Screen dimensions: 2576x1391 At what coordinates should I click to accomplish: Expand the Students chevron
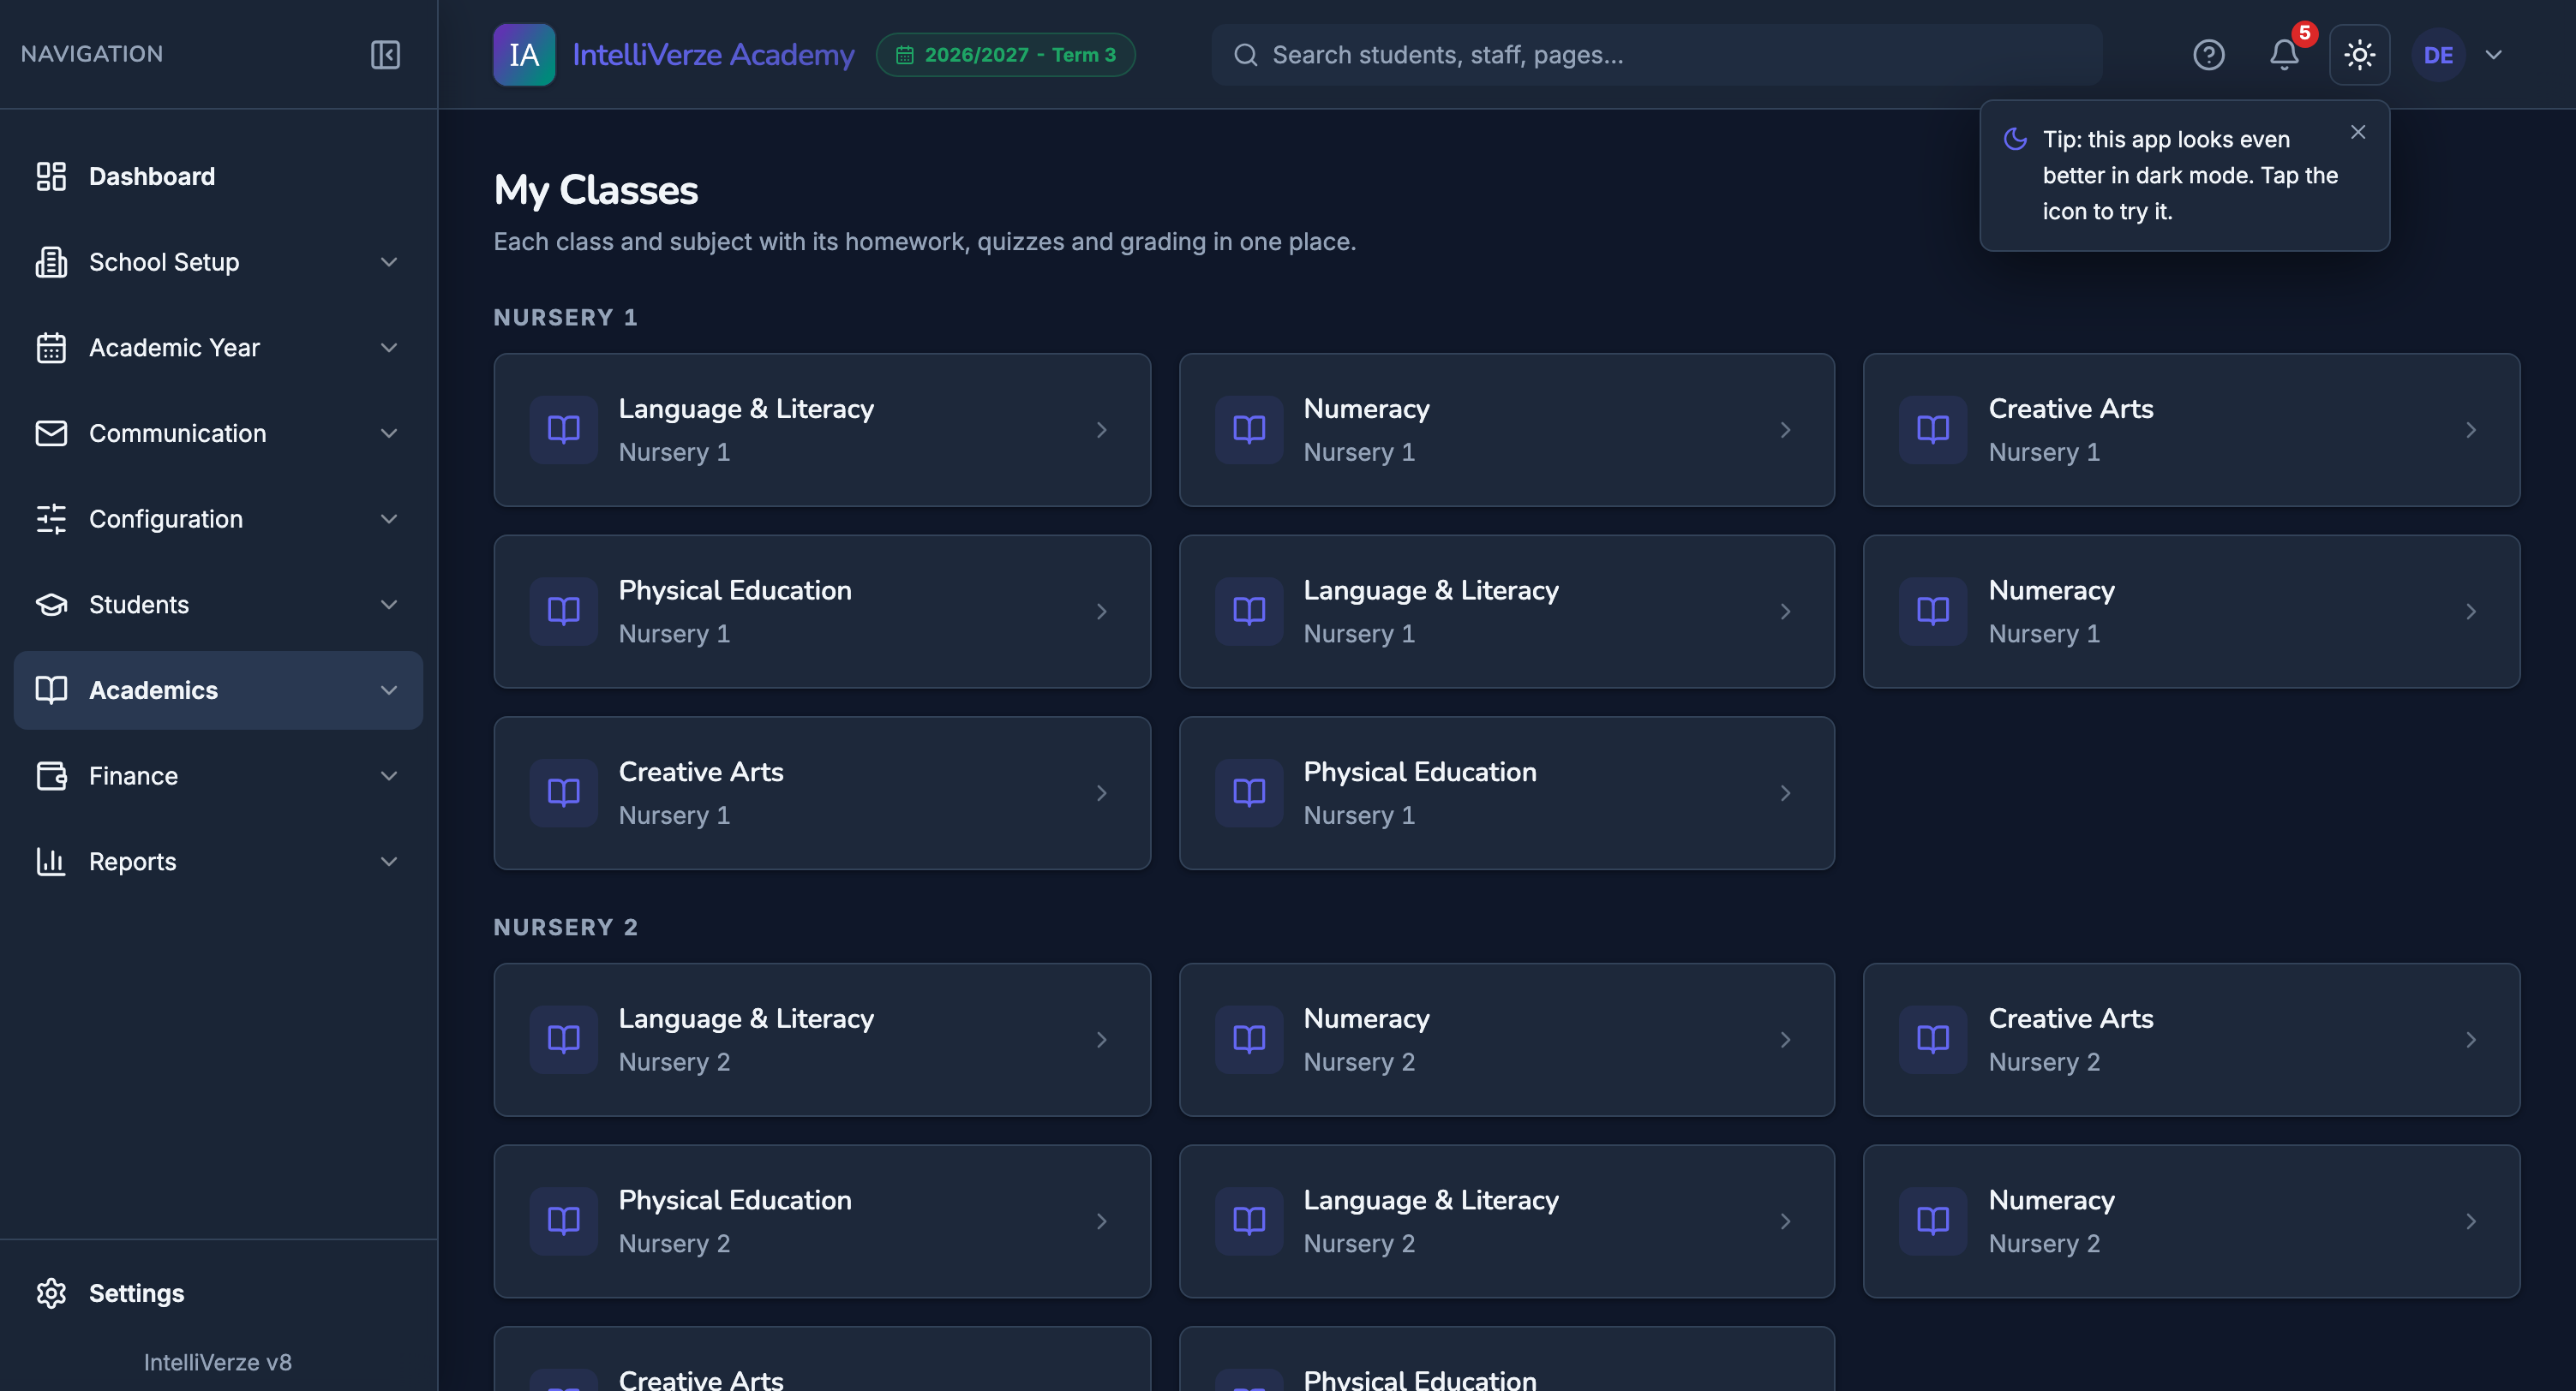click(x=389, y=605)
